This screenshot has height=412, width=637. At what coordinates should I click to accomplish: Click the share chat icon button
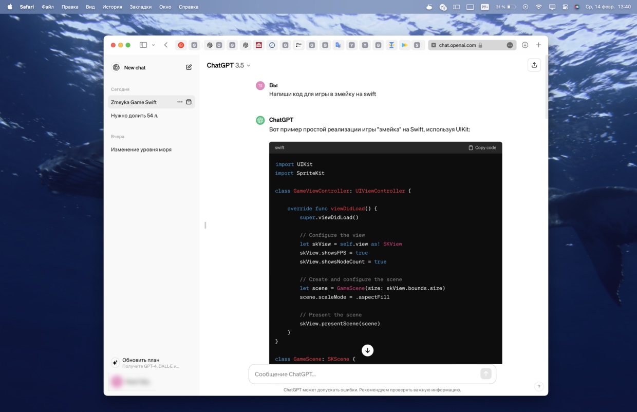(x=534, y=65)
